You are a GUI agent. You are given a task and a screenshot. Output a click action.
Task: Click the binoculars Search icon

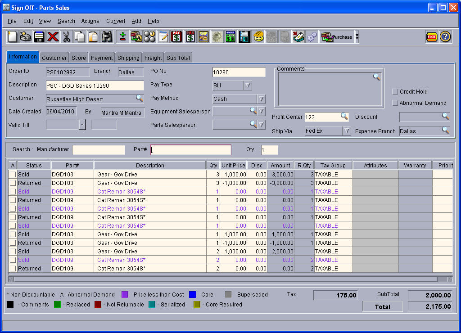(107, 37)
